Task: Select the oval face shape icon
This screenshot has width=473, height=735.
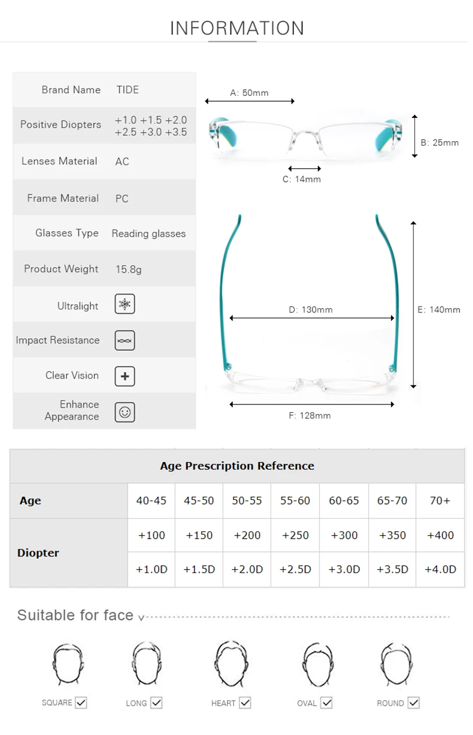Action: pos(316,664)
